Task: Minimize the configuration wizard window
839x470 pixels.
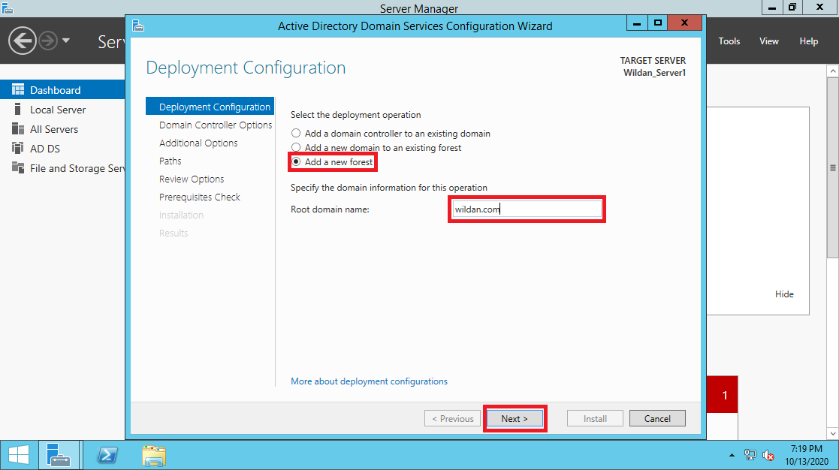Action: click(637, 23)
